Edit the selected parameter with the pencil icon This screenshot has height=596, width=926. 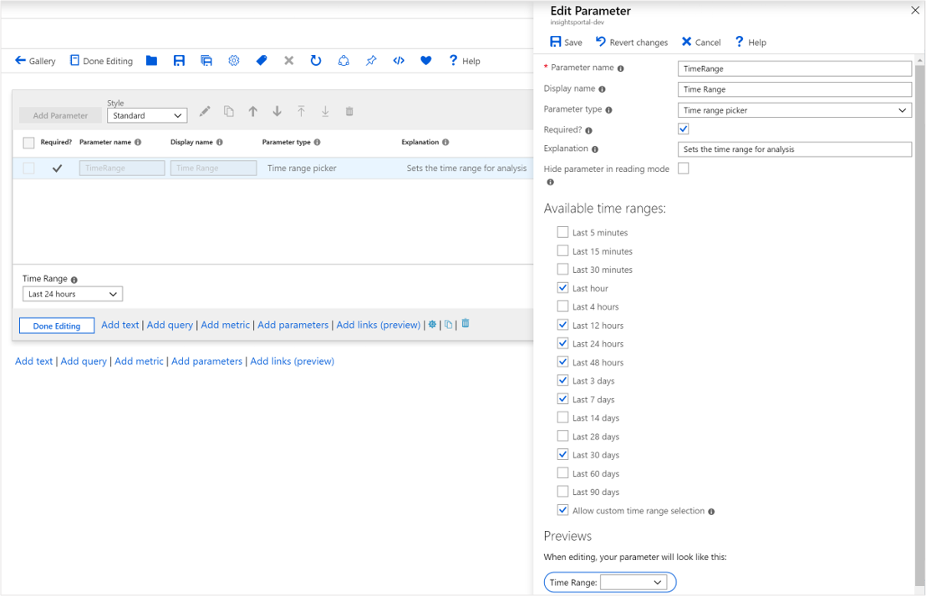204,110
